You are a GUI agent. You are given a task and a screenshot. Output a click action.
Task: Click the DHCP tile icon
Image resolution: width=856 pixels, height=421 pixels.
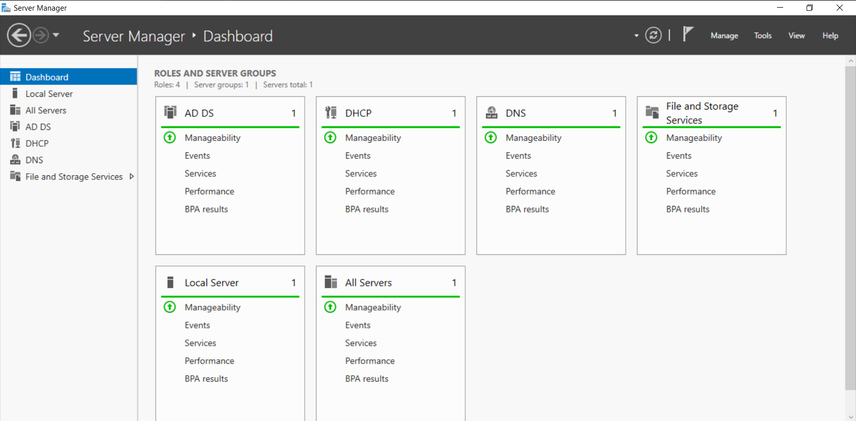point(331,112)
